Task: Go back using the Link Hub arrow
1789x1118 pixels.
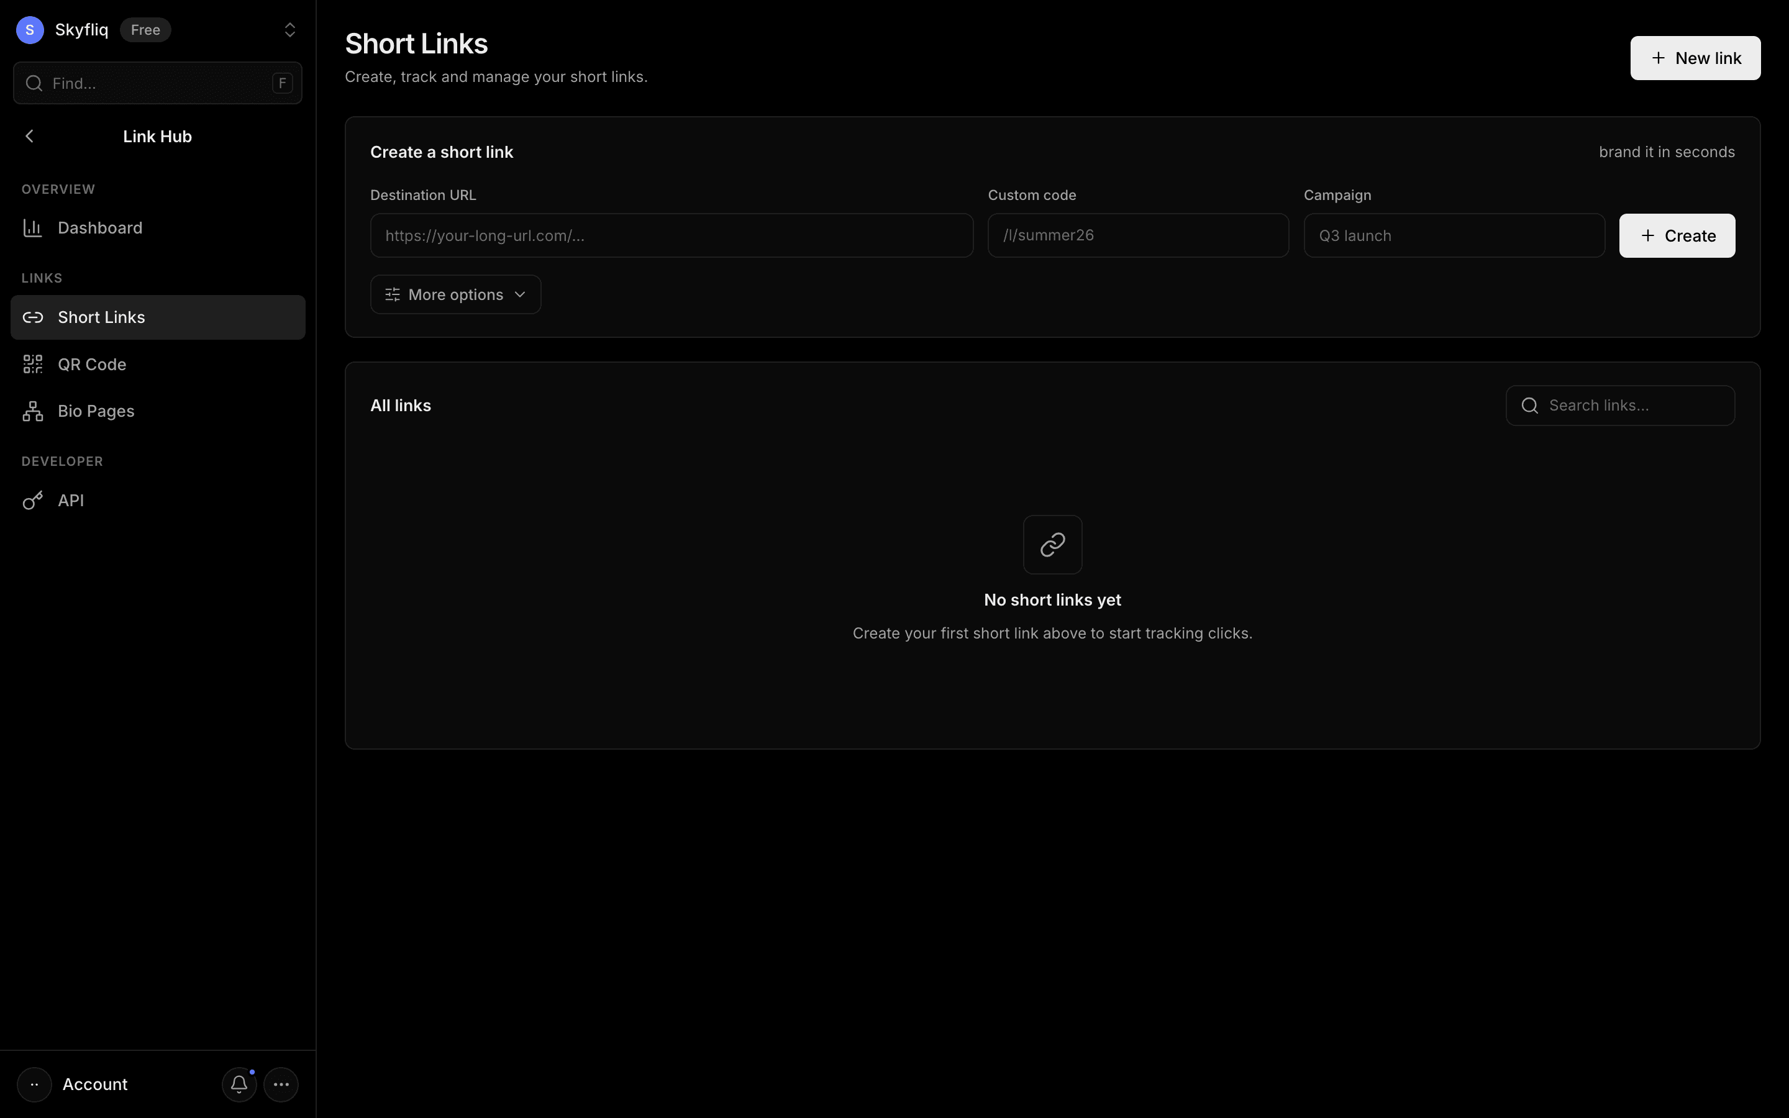Action: click(30, 136)
